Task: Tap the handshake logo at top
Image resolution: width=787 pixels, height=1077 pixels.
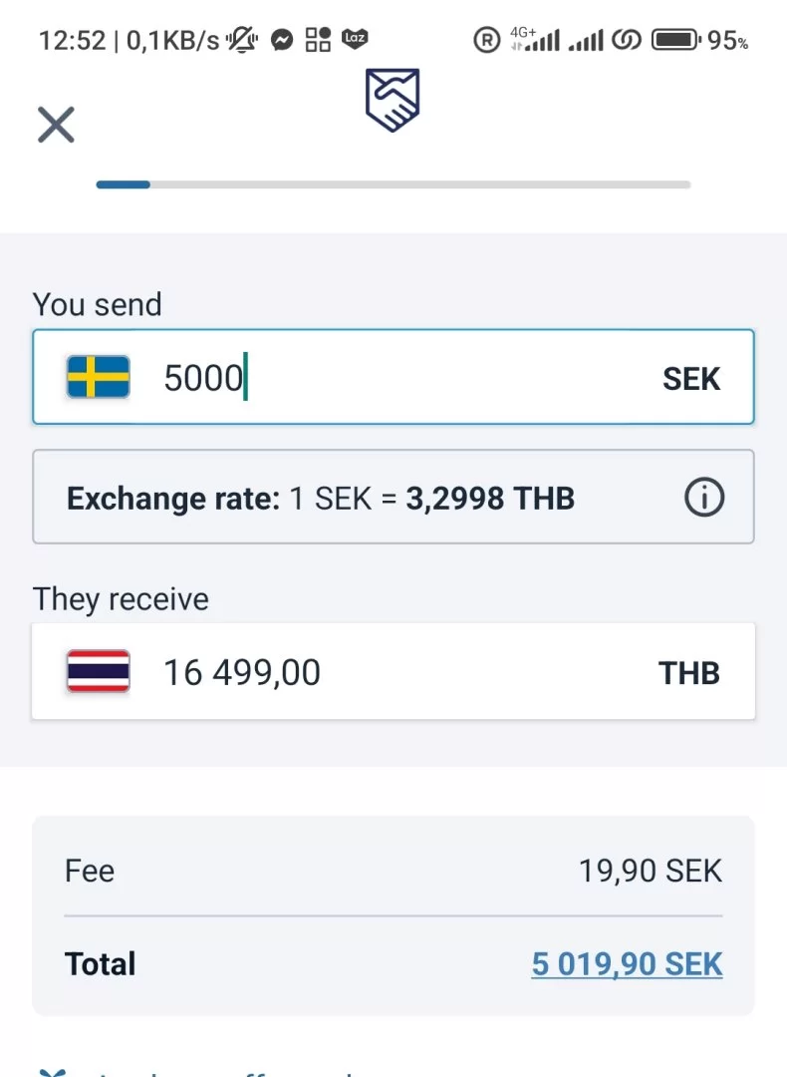Action: click(393, 100)
